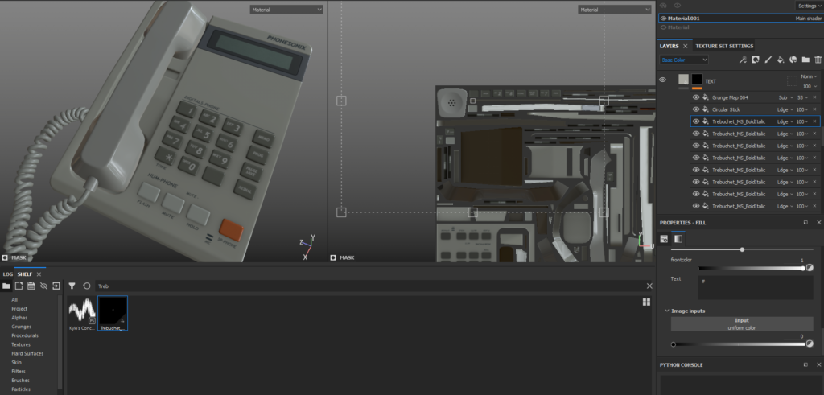Viewport: 824px width, 395px height.
Task: Show the hidden Material texture set
Action: point(663,27)
